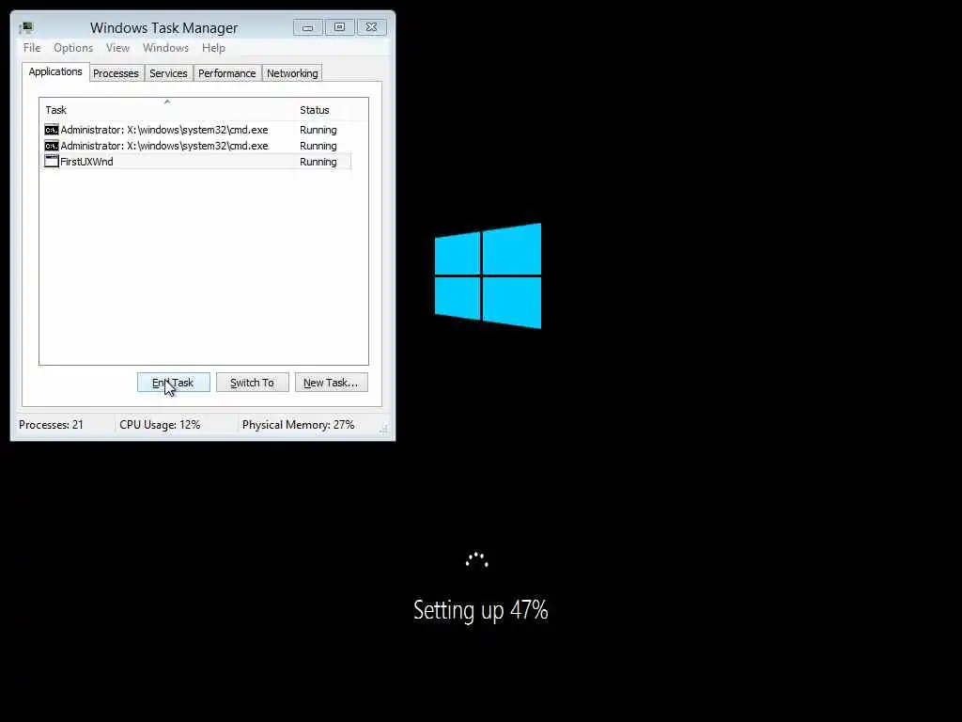Open the Options menu
Viewport: 962px width, 722px height.
pos(73,48)
